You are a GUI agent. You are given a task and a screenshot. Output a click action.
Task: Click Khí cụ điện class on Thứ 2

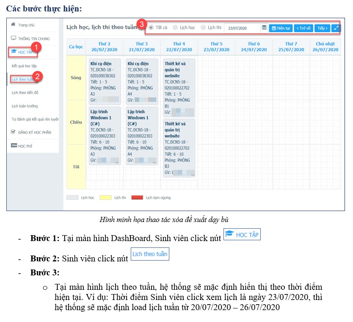(105, 82)
